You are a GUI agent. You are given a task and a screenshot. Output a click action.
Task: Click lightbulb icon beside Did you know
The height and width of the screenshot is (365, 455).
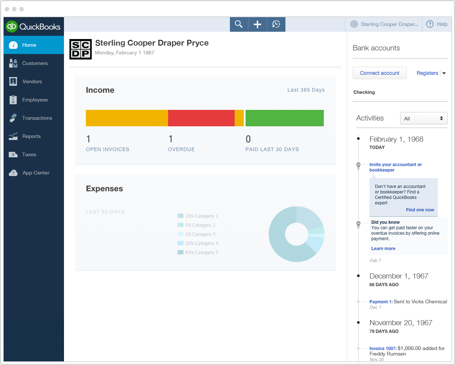click(x=359, y=224)
